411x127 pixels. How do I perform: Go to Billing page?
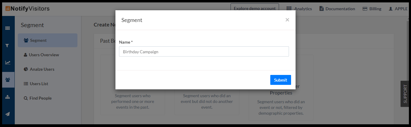372,9
